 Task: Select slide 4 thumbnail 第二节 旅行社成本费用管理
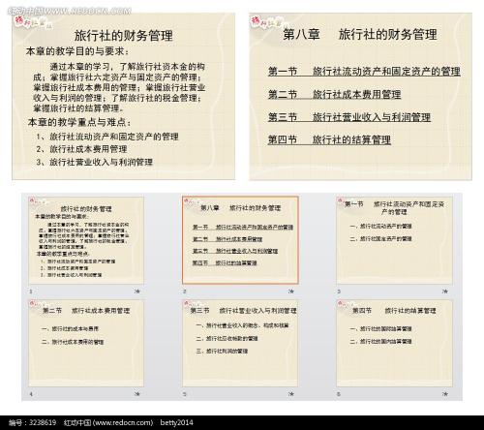click(86, 343)
